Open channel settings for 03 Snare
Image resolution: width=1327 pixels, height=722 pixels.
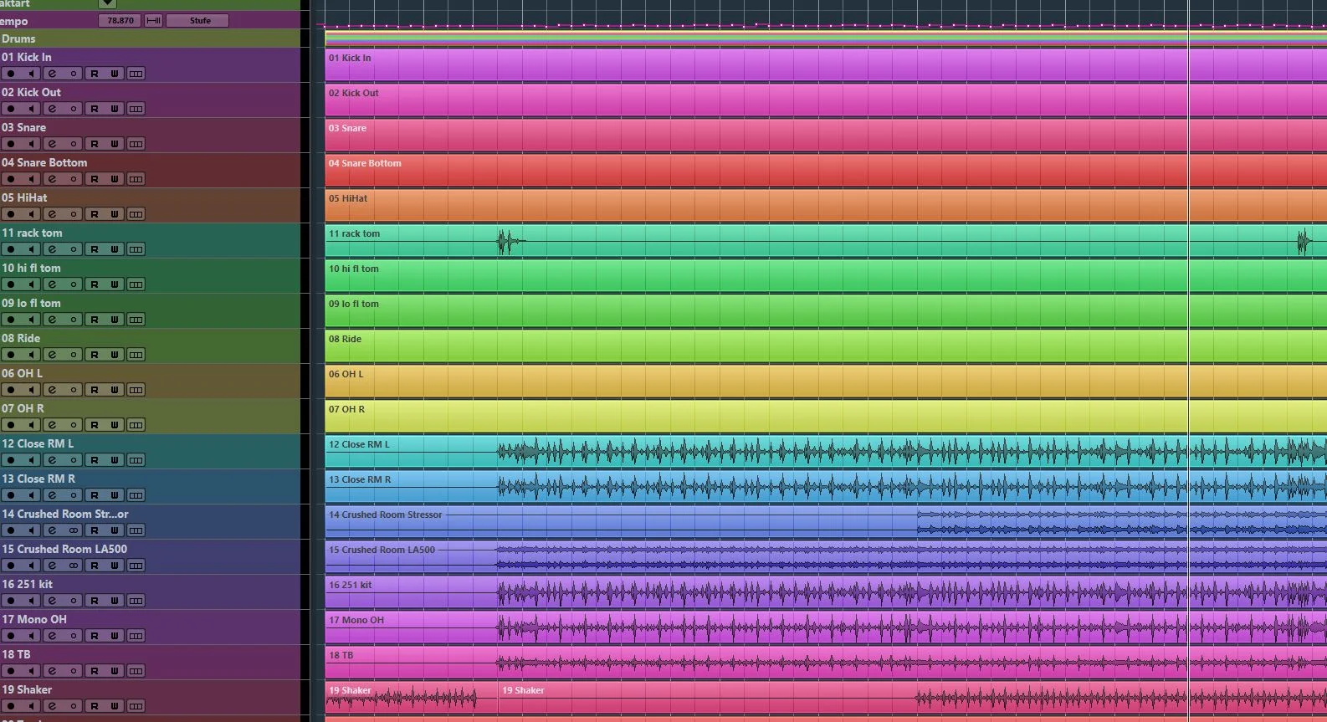tap(53, 144)
